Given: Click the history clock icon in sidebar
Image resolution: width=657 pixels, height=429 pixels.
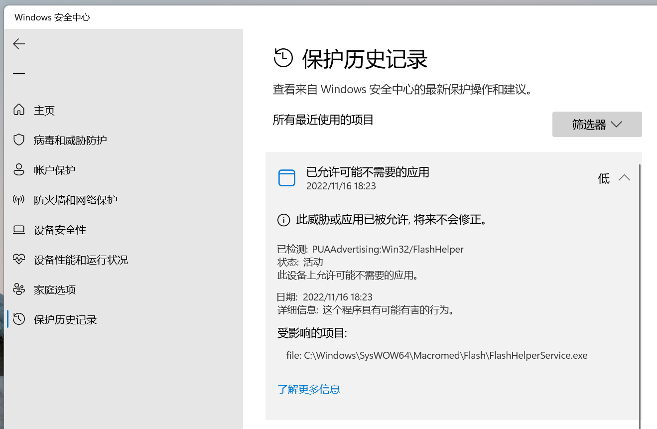Looking at the screenshot, I should 19,319.
